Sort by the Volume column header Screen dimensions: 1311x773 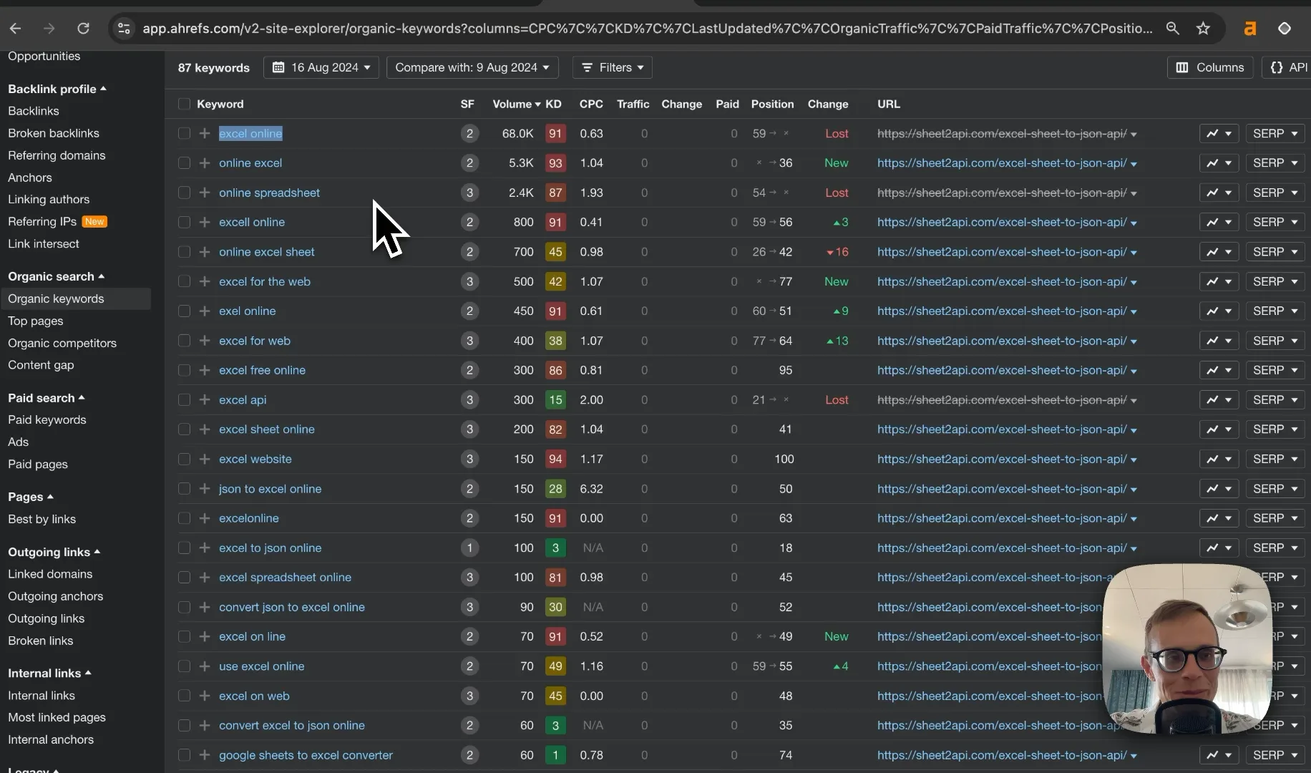(516, 104)
